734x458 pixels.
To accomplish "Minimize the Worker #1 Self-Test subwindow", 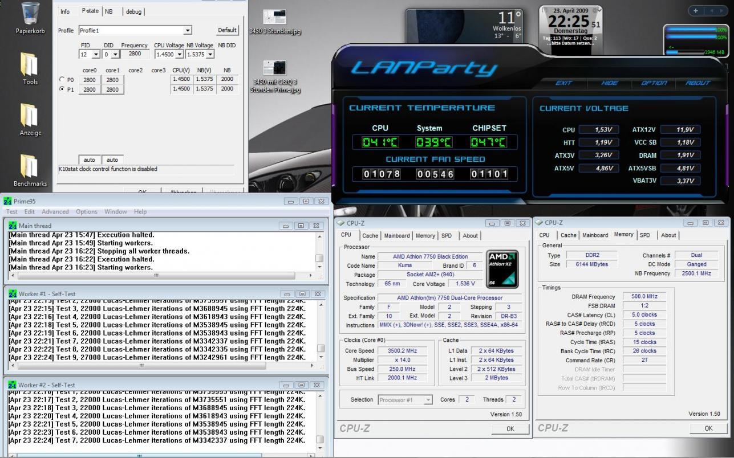I will 289,294.
